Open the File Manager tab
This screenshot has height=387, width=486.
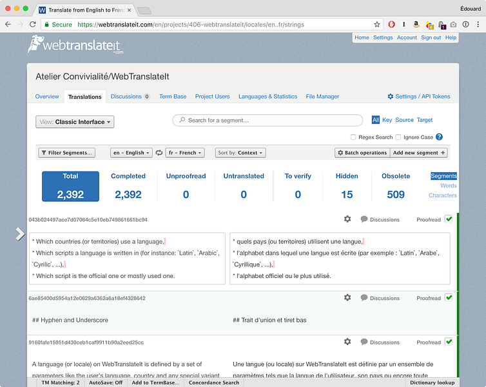pyautogui.click(x=322, y=97)
